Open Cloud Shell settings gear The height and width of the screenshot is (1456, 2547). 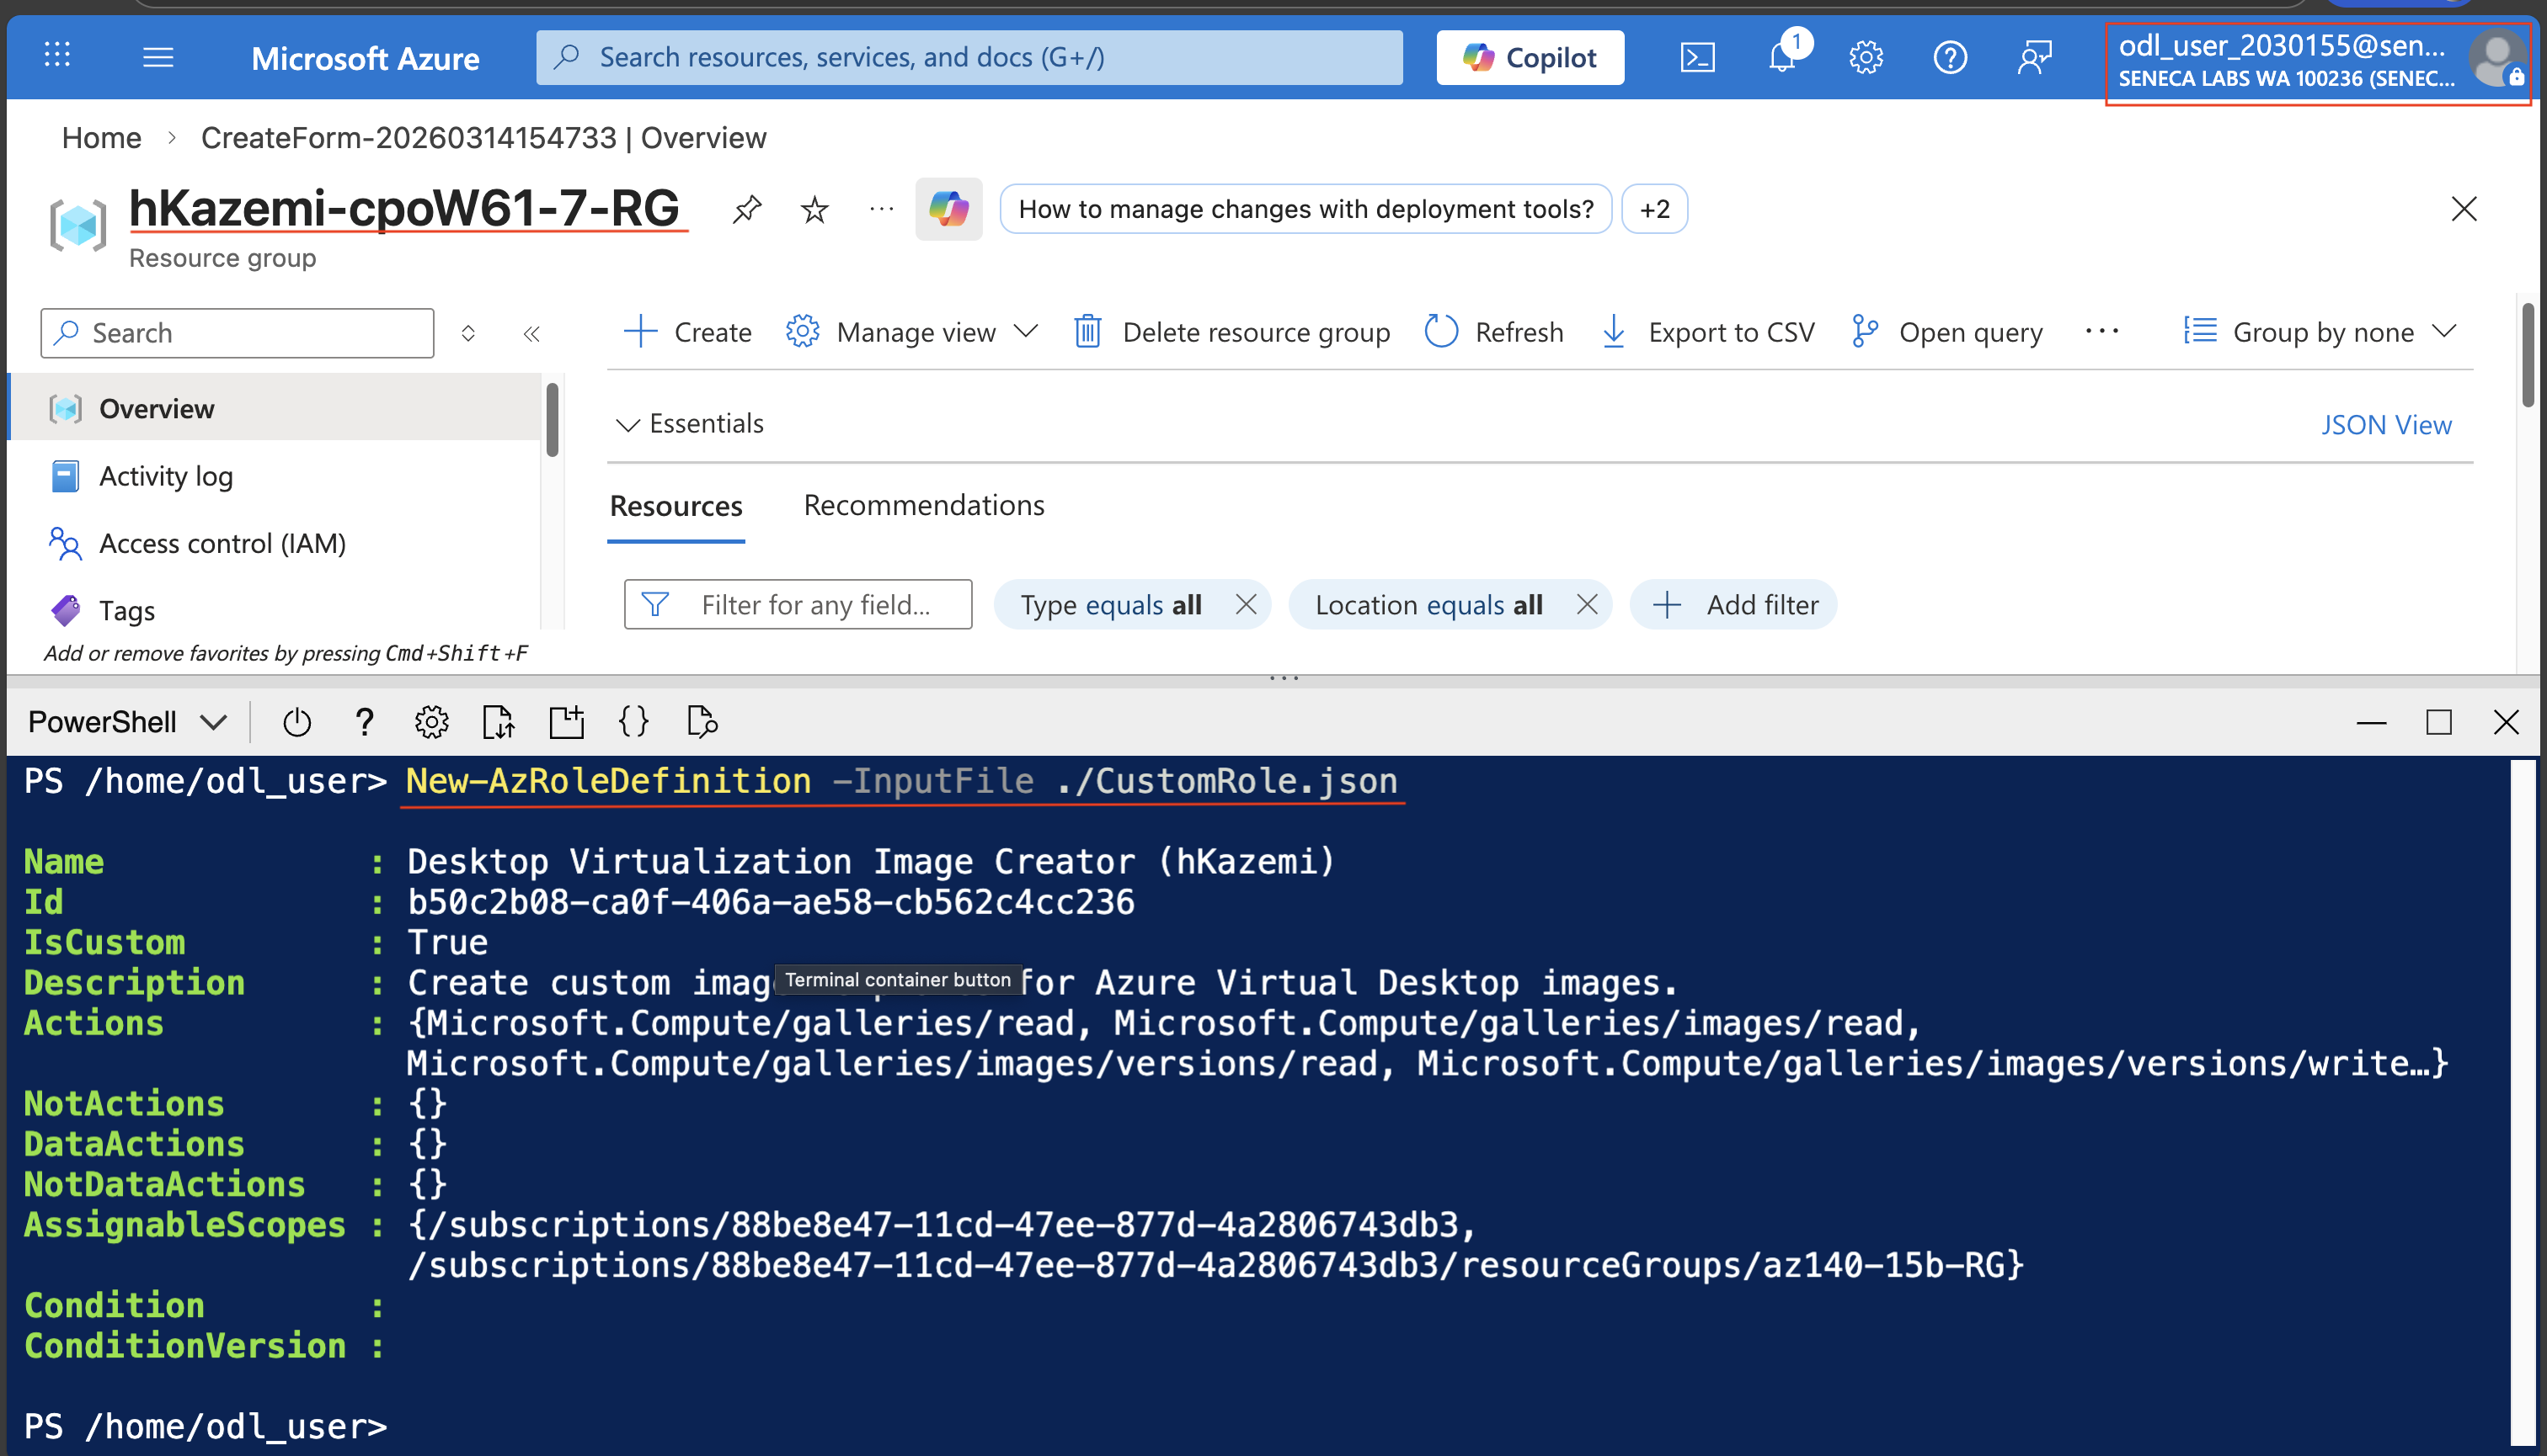click(432, 722)
